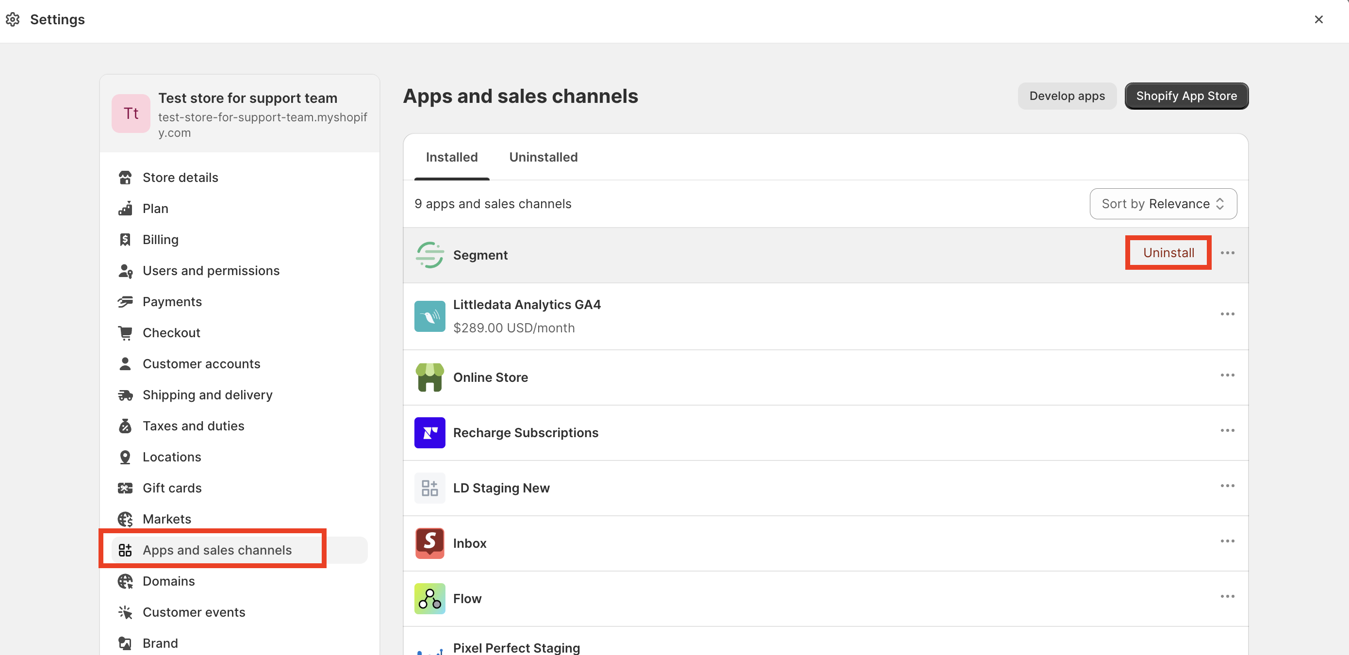Screen dimensions: 1349x655
Task: Click the Settings gear icon
Action: point(13,19)
